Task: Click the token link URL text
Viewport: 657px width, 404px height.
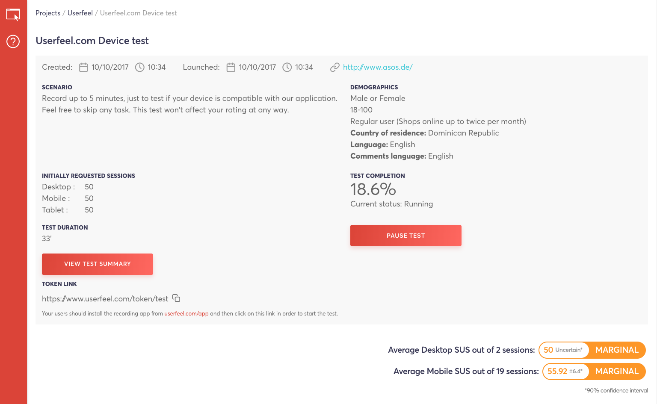Action: click(105, 299)
